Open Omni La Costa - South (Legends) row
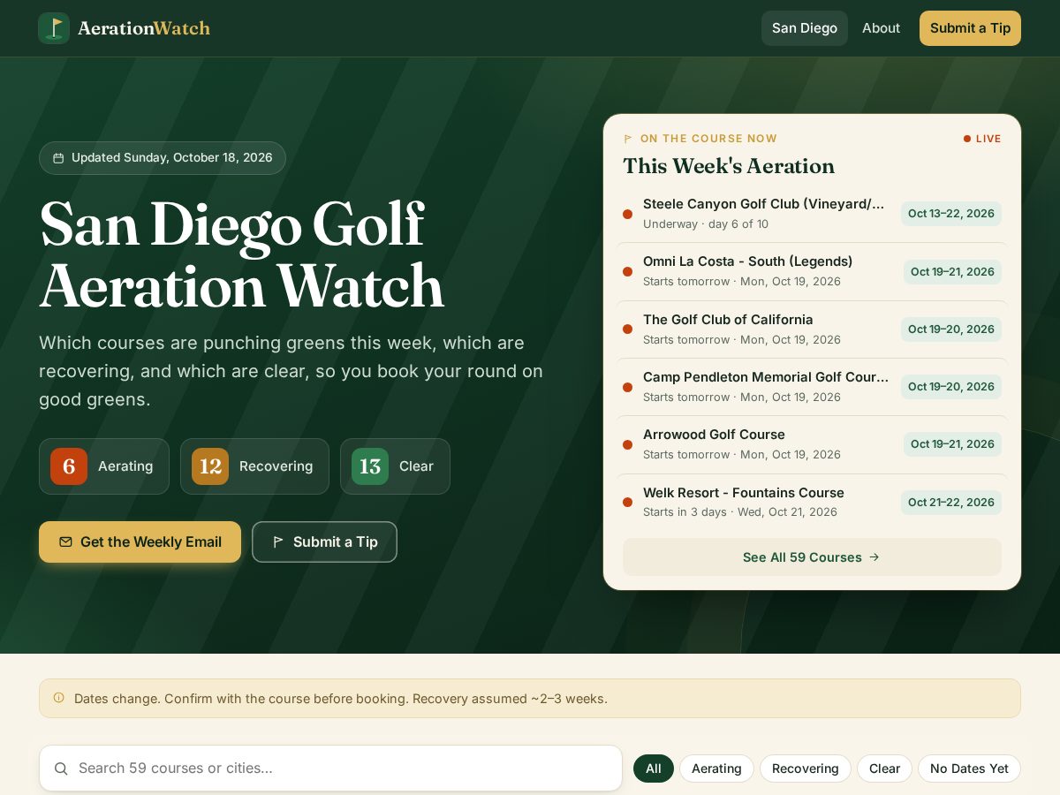The width and height of the screenshot is (1060, 795). click(x=812, y=271)
